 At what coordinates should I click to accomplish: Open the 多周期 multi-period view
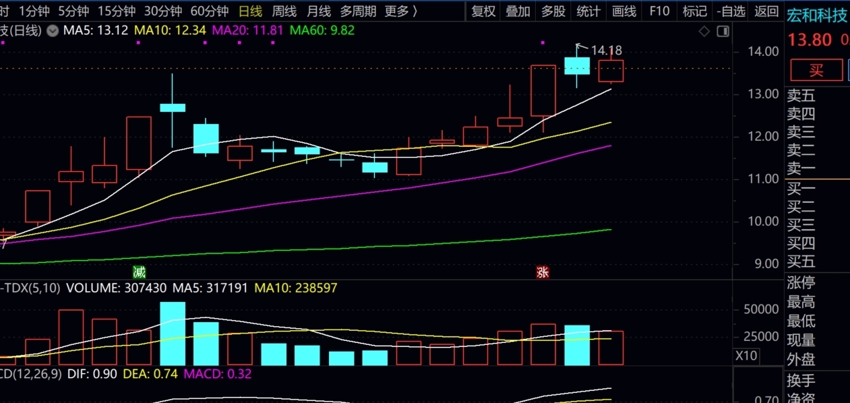358,11
